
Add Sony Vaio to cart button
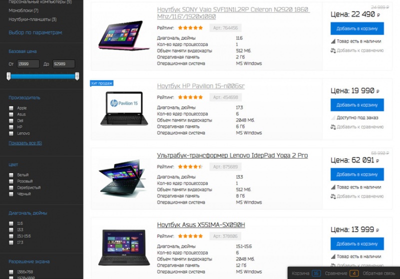357,28
